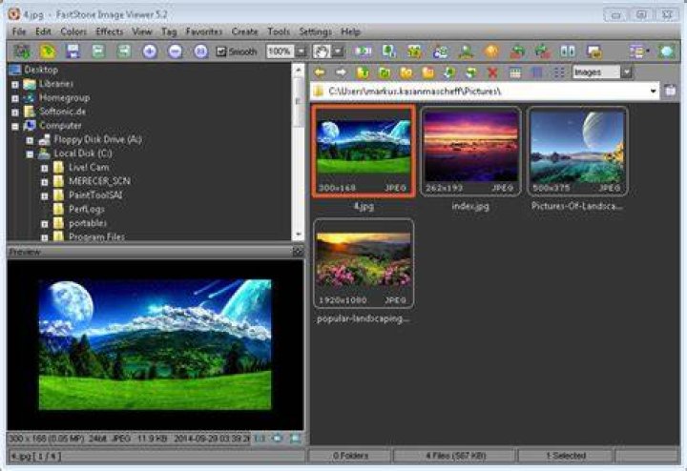Select the index.jpg thumbnail

pos(470,151)
